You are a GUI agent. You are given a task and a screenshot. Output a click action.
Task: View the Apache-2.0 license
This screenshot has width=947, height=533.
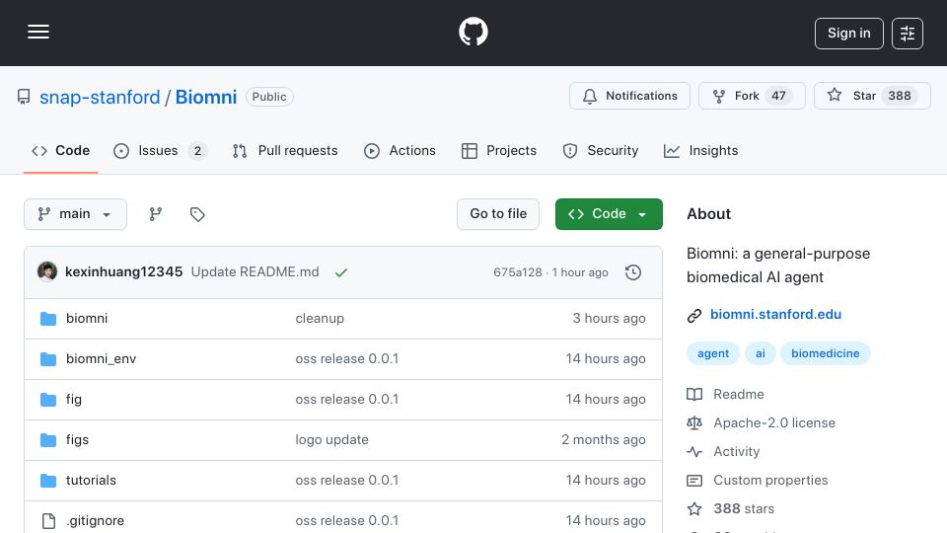[x=761, y=423]
